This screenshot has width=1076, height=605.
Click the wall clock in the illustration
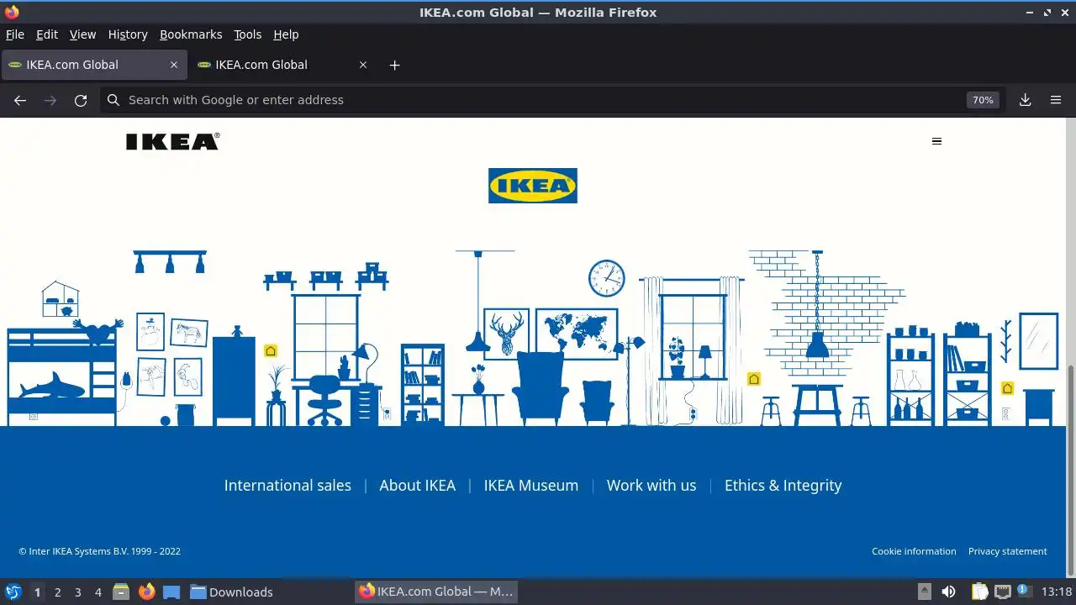606,278
